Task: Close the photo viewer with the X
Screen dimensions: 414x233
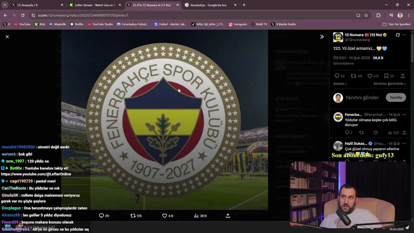Action: [7, 37]
